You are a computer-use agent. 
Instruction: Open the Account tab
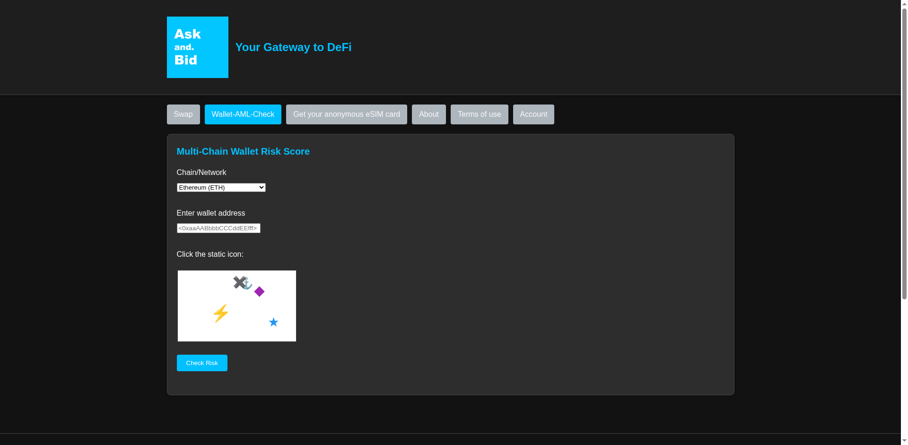click(x=533, y=114)
